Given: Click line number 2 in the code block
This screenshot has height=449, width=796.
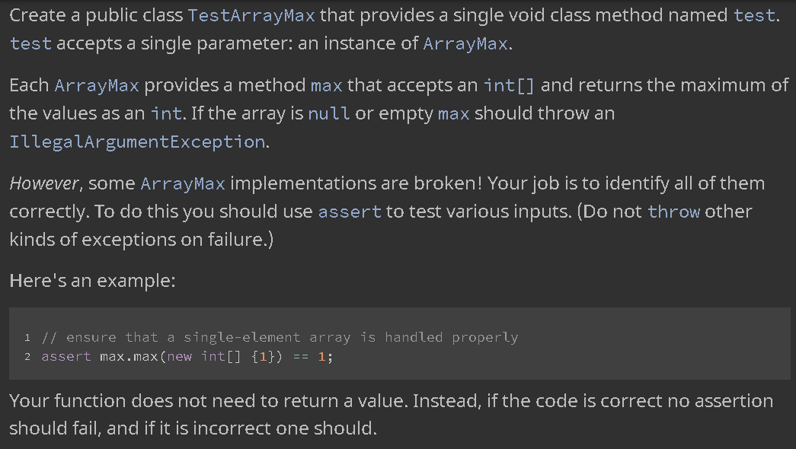Looking at the screenshot, I should coord(27,357).
